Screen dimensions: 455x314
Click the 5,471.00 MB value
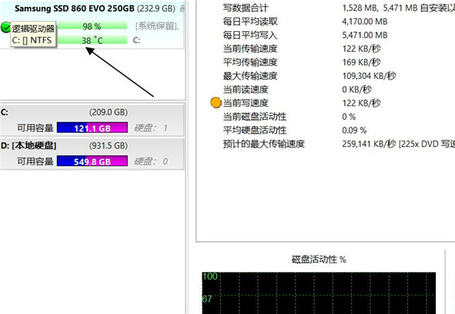click(x=365, y=35)
